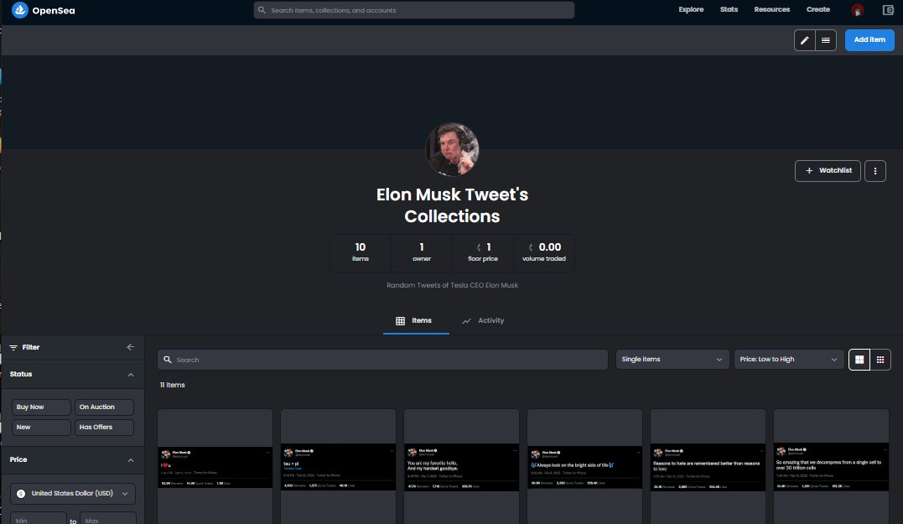
Task: Click the items search magnifier icon
Action: click(168, 360)
